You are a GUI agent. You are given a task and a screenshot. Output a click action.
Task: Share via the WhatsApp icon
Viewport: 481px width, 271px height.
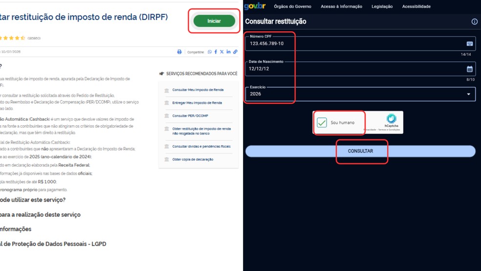210,52
